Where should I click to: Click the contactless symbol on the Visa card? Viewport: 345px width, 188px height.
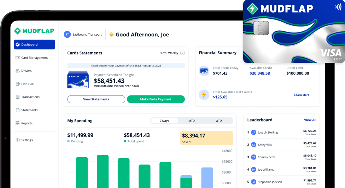pyautogui.click(x=338, y=7)
